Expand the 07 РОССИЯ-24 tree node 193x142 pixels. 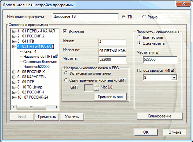[14, 98]
